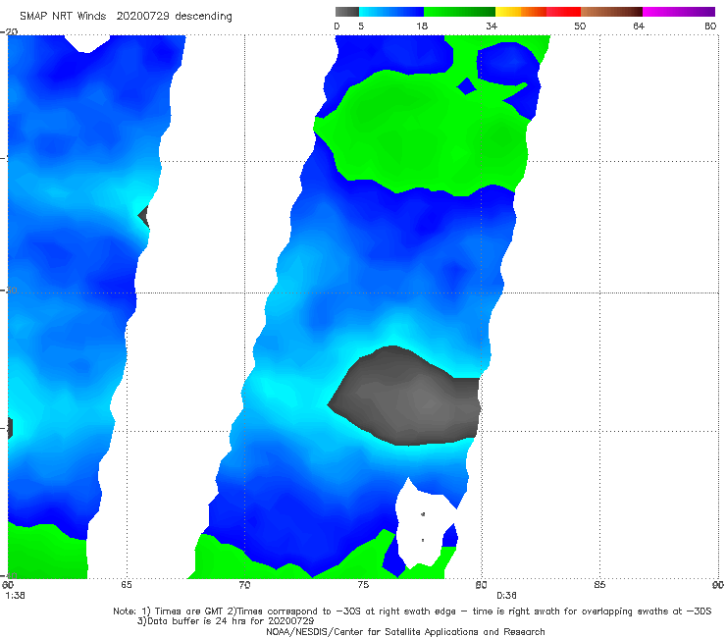The width and height of the screenshot is (726, 638).
Task: Click the gray segment of the wind colorbar
Action: [x=346, y=12]
